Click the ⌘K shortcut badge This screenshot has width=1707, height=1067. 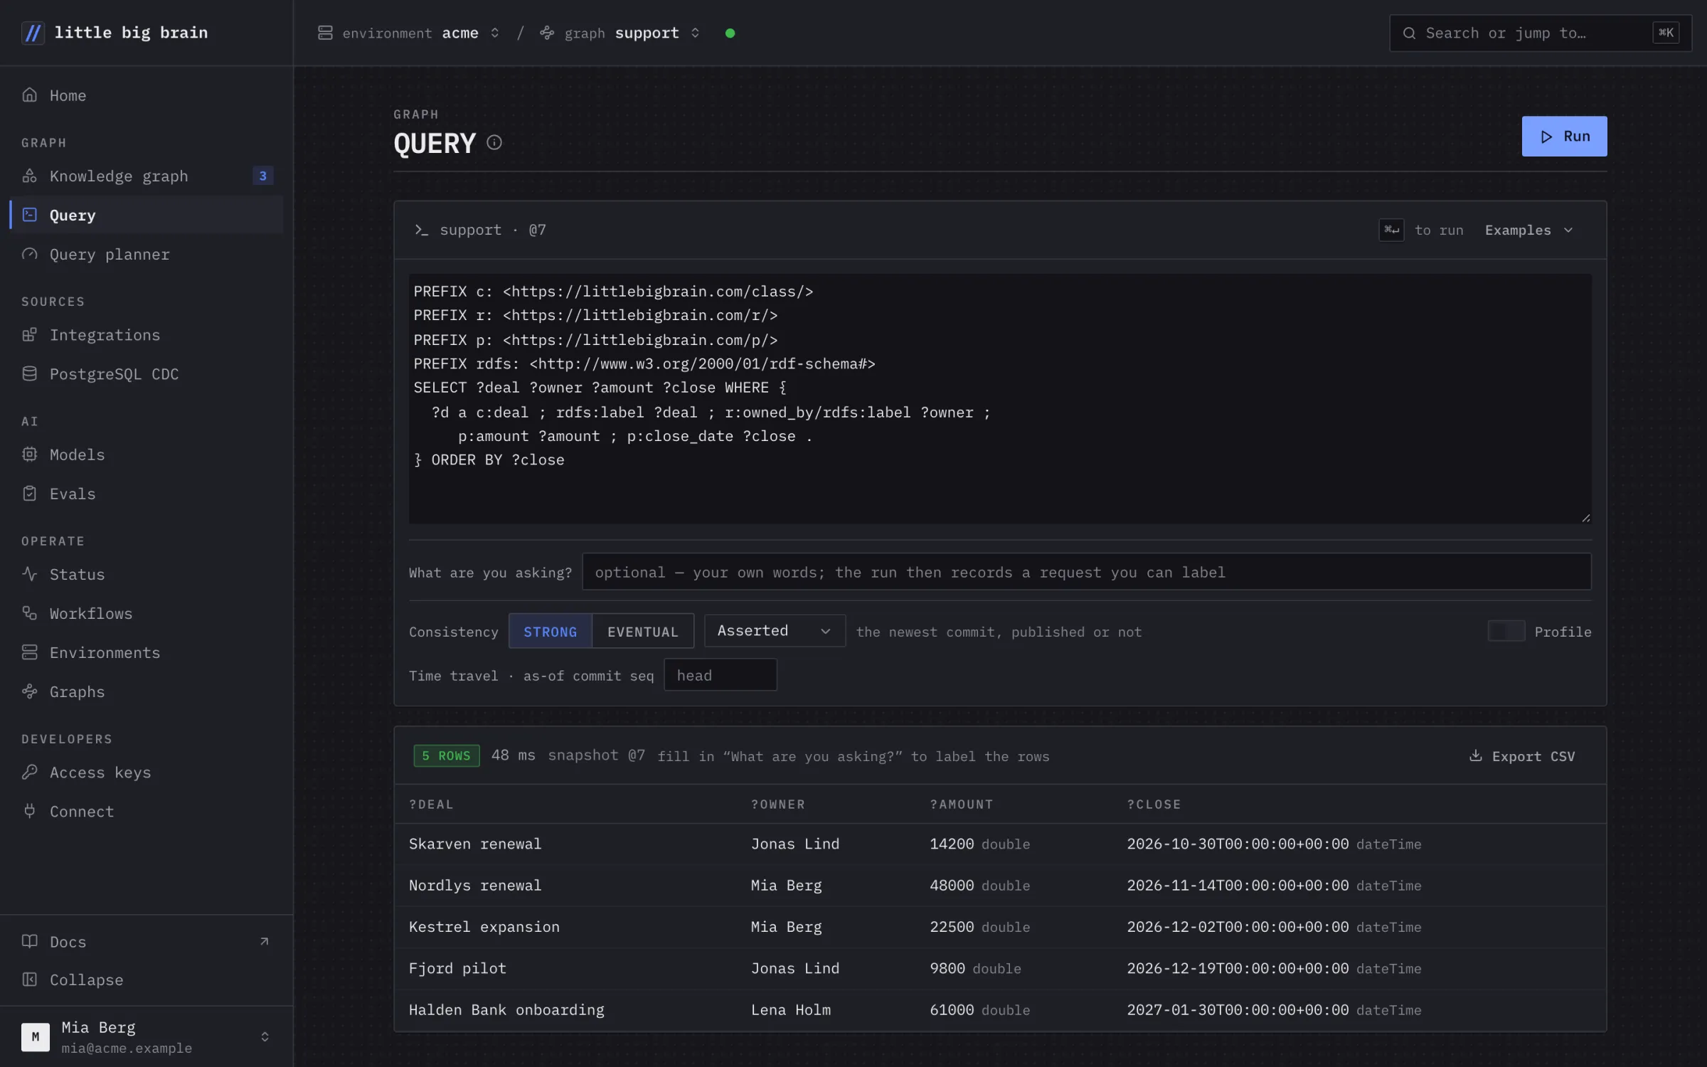coord(1666,33)
